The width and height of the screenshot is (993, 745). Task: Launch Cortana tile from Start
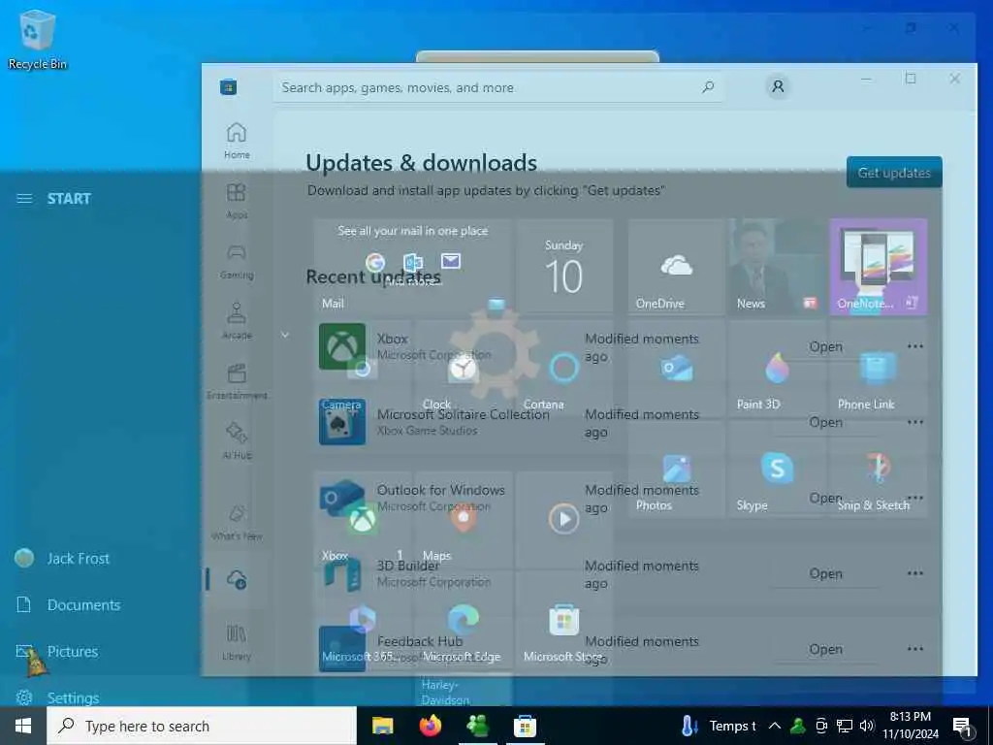coord(563,368)
